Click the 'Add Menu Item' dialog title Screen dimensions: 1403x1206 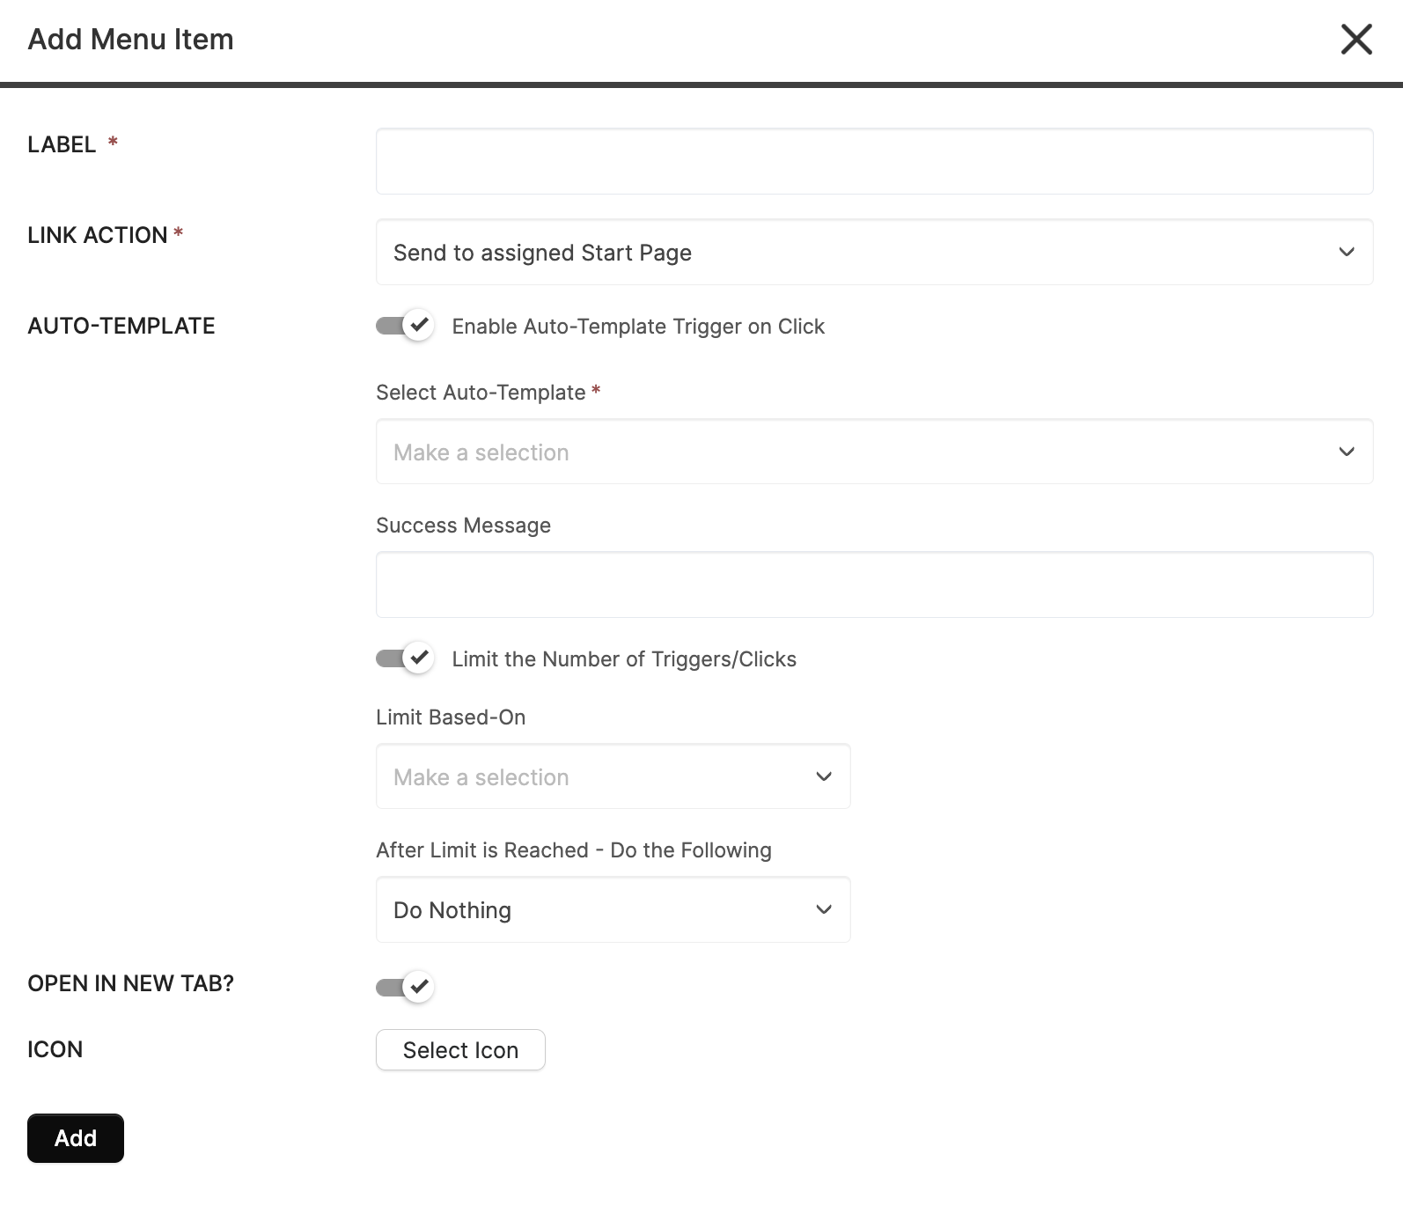pos(130,40)
